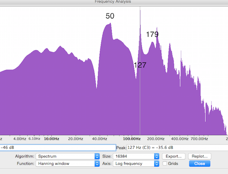Viewport: 228px width, 174px height.
Task: Open the Function dropdown showing Hanning window
Action: [x=68, y=163]
